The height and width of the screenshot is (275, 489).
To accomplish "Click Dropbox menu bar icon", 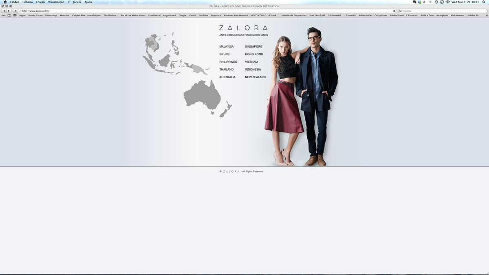I will pyautogui.click(x=419, y=2).
